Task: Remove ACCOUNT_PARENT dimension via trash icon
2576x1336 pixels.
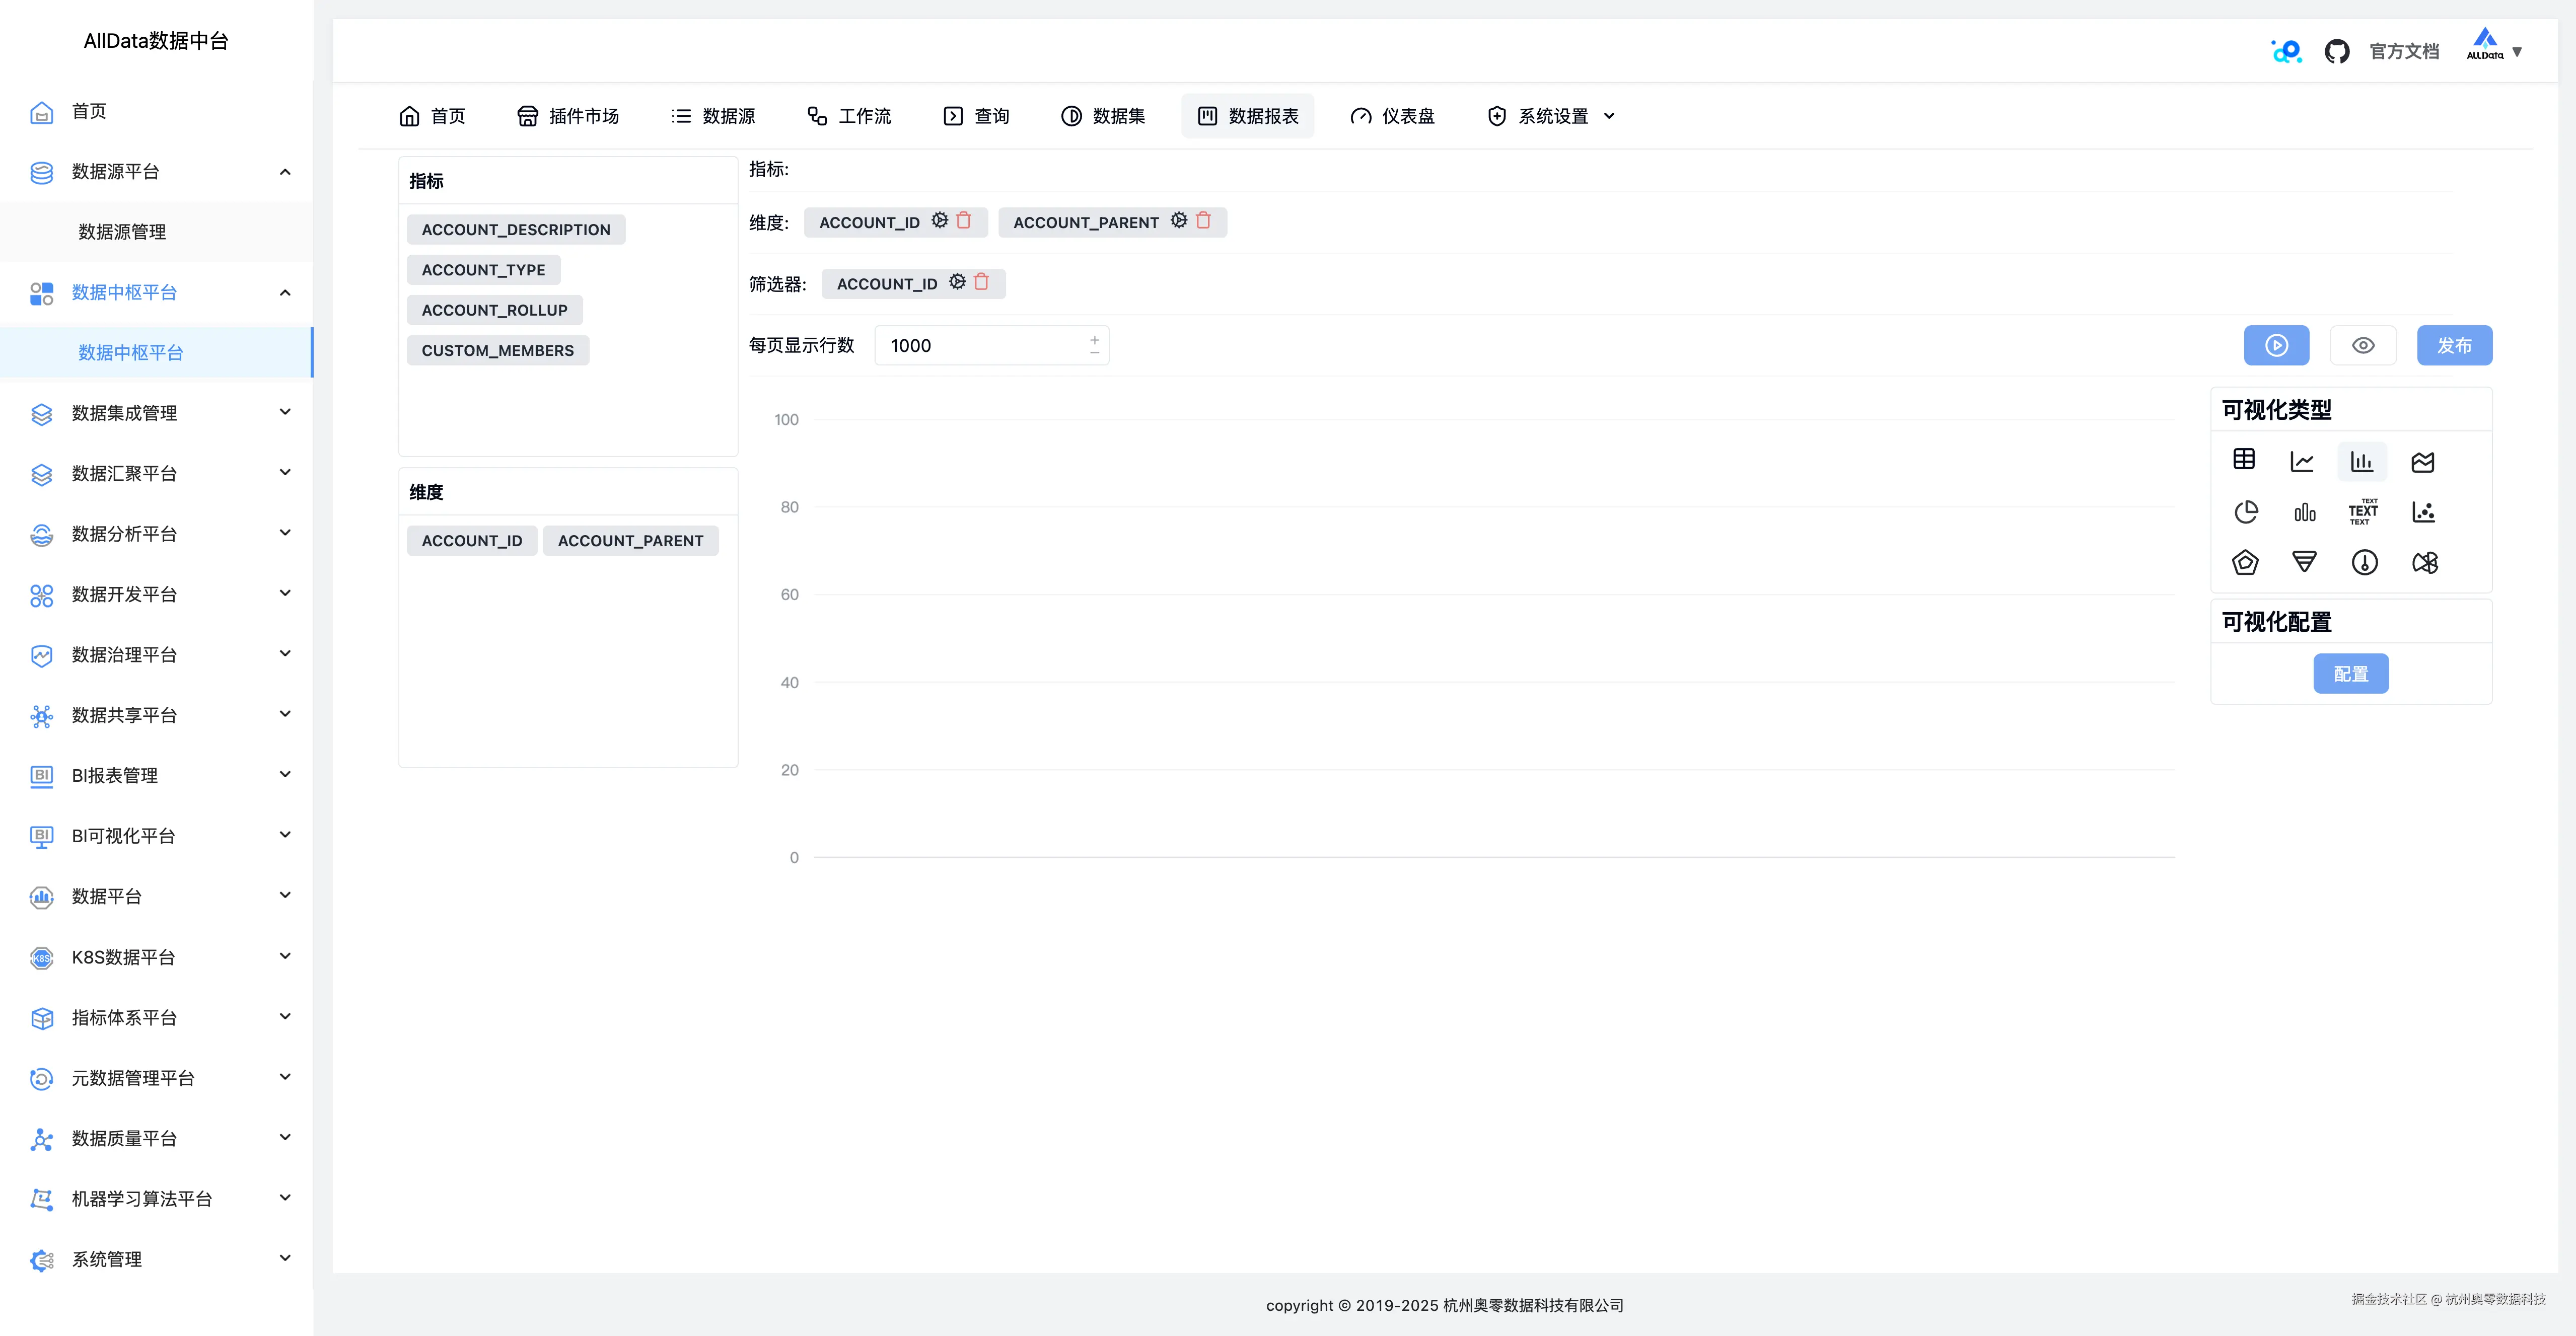Action: click(x=1203, y=221)
